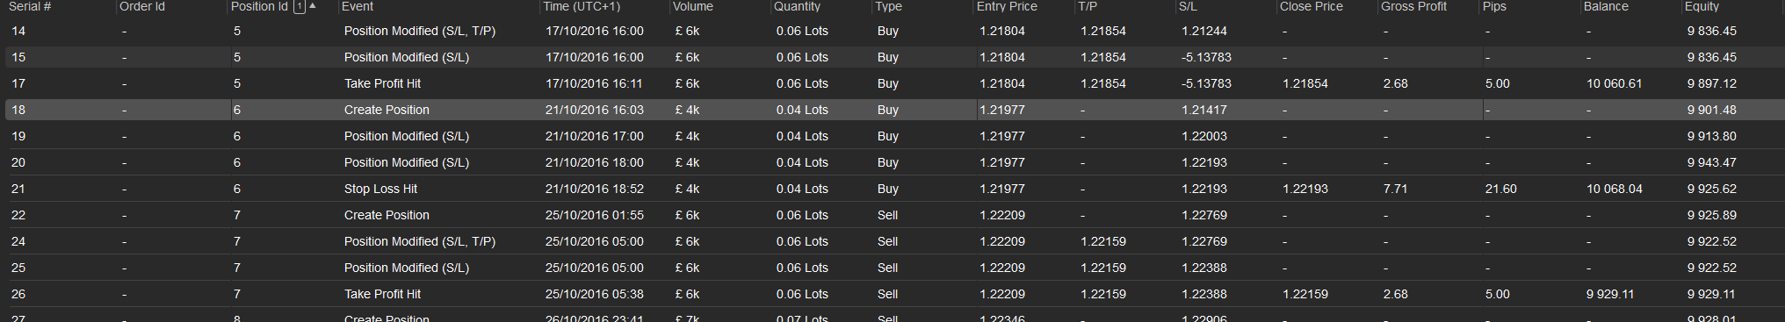Viewport: 1785px width, 322px height.
Task: Sort by the Time (UTC+1) column header
Action: 582,6
